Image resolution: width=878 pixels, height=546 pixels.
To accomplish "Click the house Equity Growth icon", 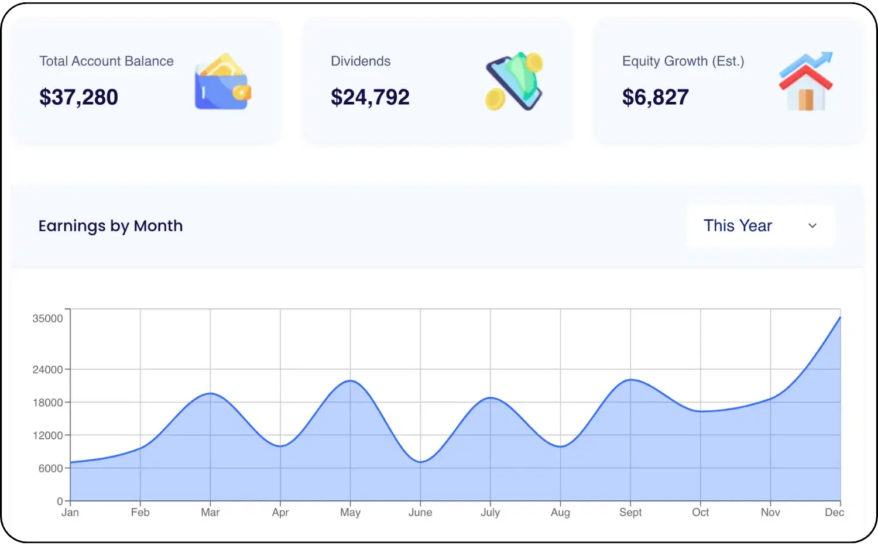I will (805, 83).
